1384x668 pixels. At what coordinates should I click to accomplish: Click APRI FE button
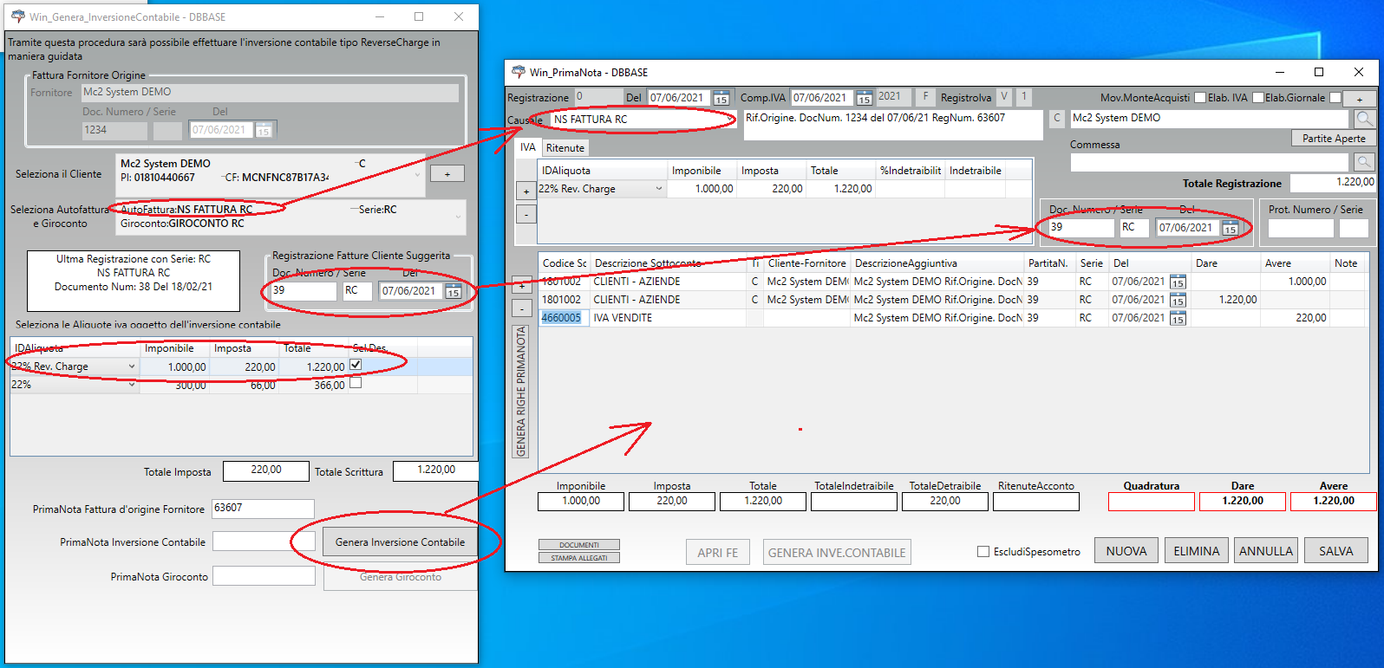(x=717, y=552)
